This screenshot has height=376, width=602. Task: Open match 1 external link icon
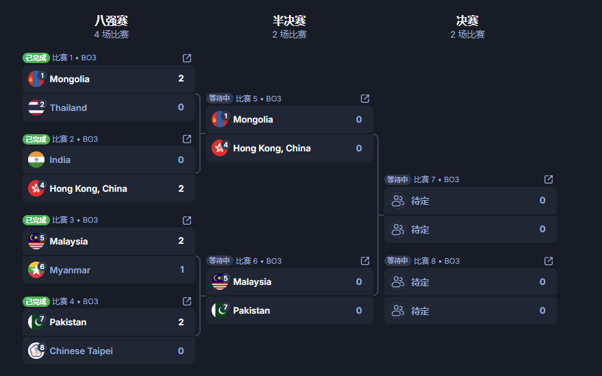[x=187, y=58]
